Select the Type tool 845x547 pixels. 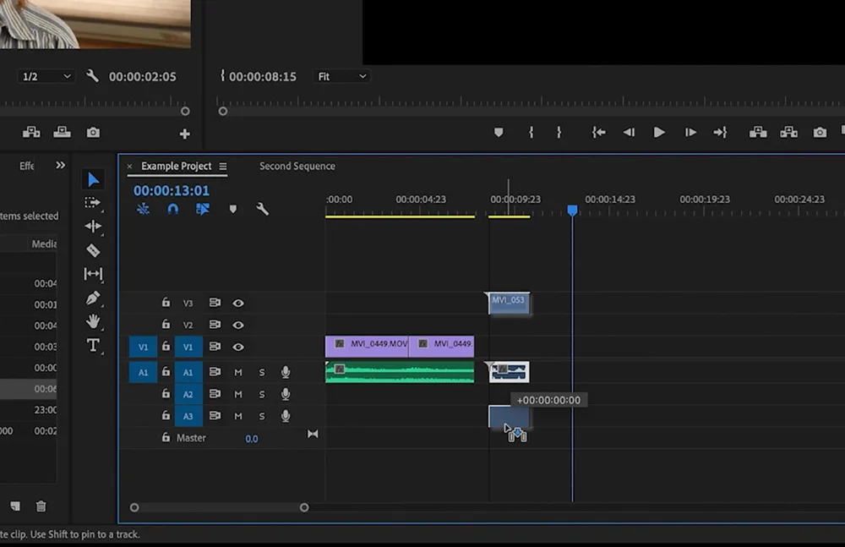point(93,345)
